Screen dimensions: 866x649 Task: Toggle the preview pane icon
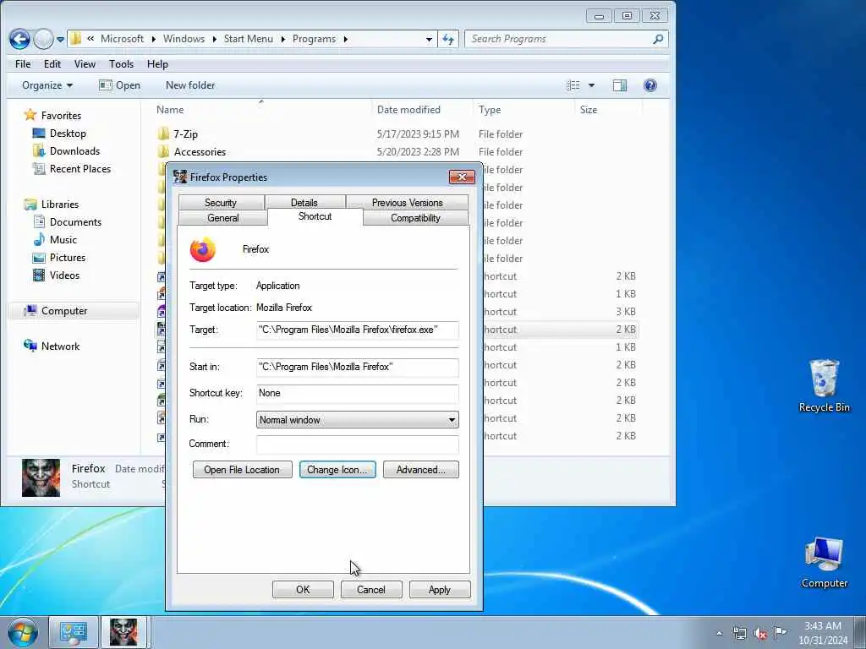click(x=620, y=85)
